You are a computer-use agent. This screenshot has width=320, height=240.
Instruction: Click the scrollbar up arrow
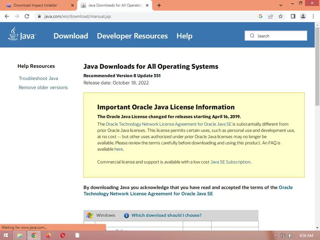pos(317,25)
